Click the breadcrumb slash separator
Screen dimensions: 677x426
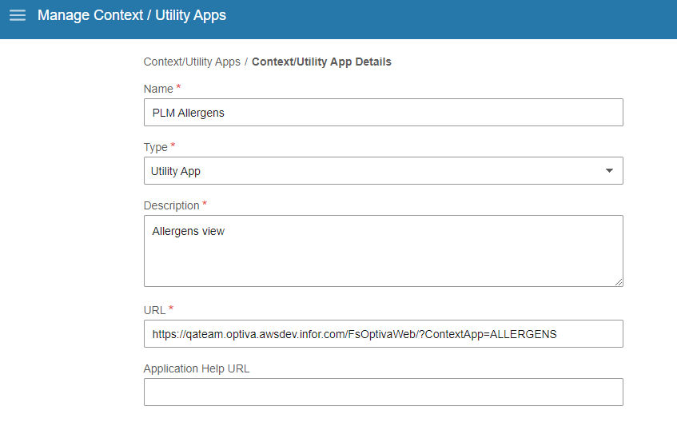tap(246, 62)
